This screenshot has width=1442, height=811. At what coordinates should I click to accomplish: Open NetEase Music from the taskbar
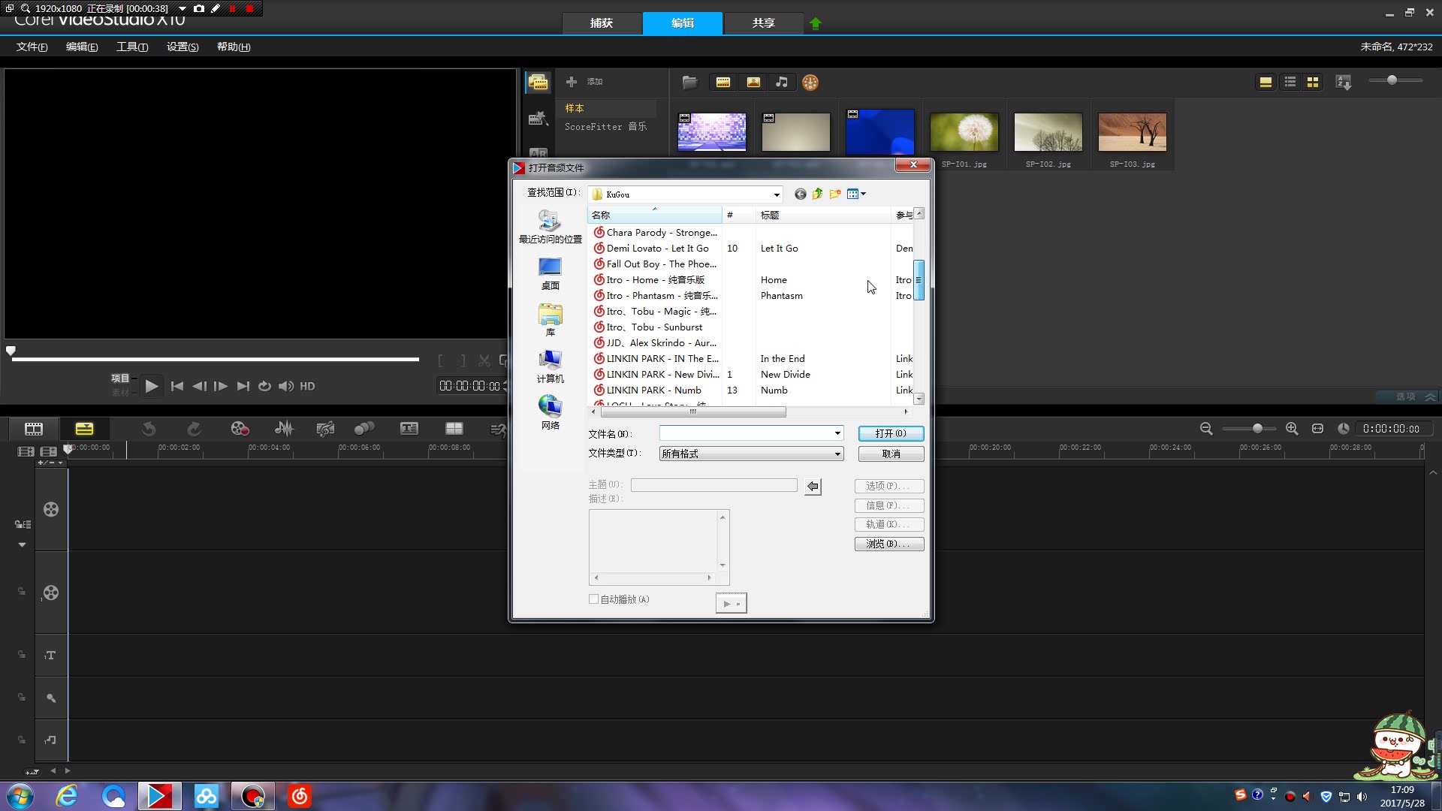300,796
